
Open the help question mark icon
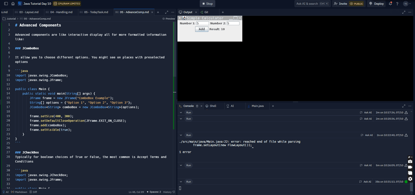pos(397,4)
